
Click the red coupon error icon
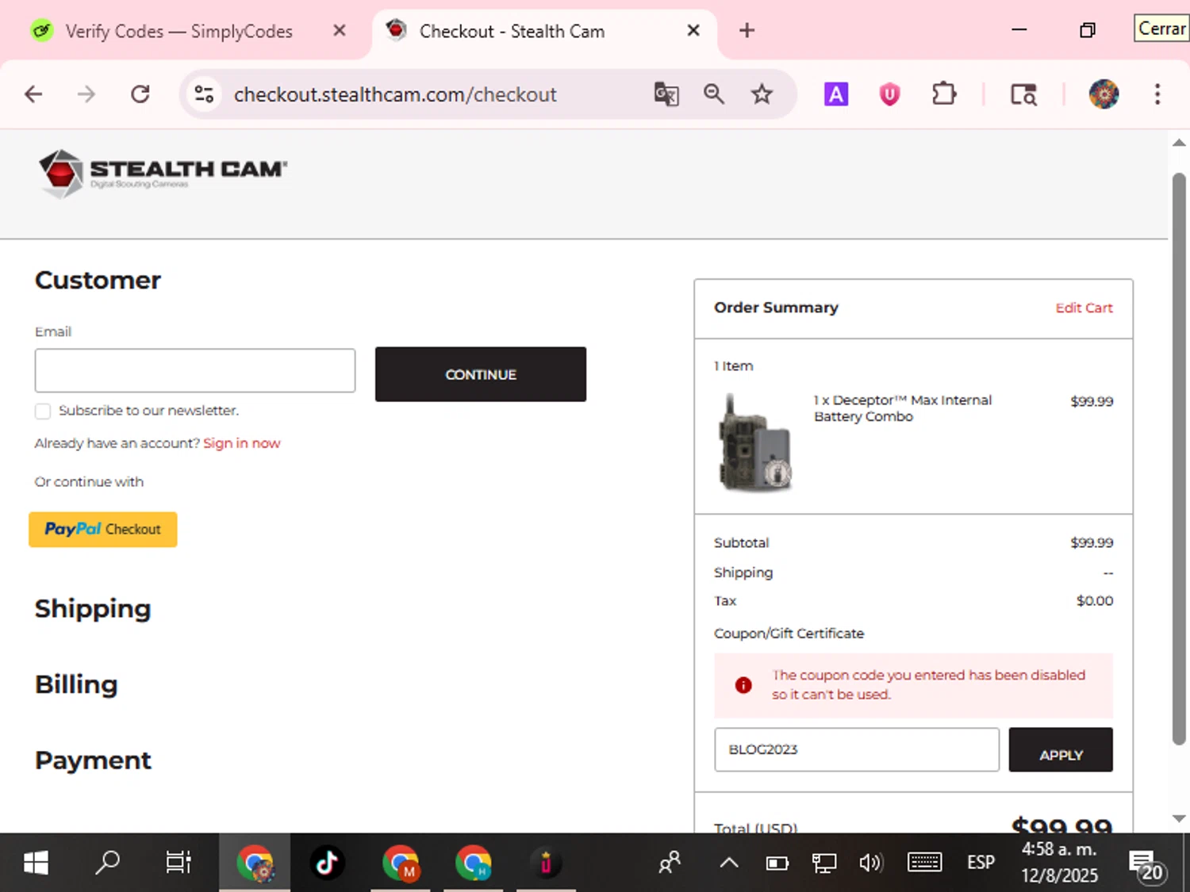[743, 685]
